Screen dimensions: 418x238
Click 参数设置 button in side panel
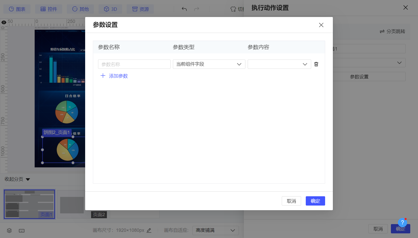(x=369, y=76)
